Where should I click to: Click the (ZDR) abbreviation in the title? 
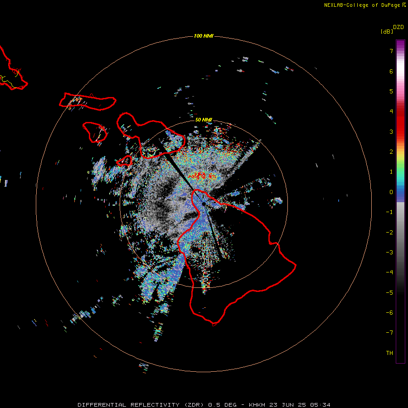tap(194, 405)
